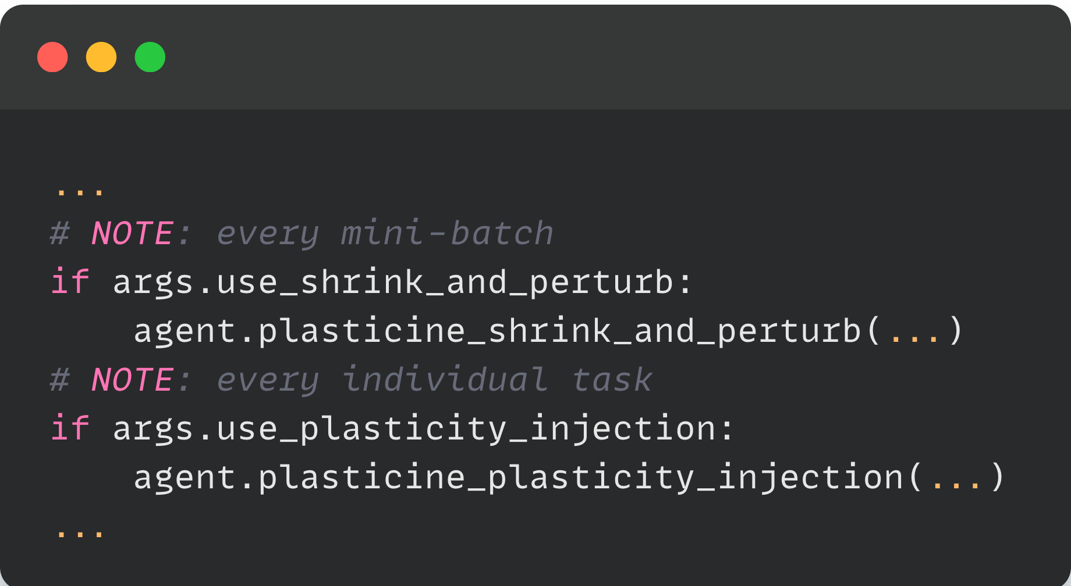Click the 'if' keyword before use_shrink_and_perturb
Viewport: 1071px width, 586px height.
tap(70, 283)
